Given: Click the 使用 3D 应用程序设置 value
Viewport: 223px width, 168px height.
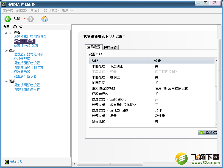Looking at the screenshot, I should point(172,88).
